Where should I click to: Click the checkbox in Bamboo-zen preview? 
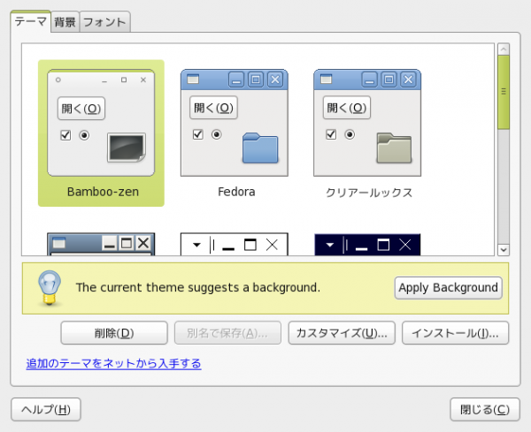pos(65,135)
